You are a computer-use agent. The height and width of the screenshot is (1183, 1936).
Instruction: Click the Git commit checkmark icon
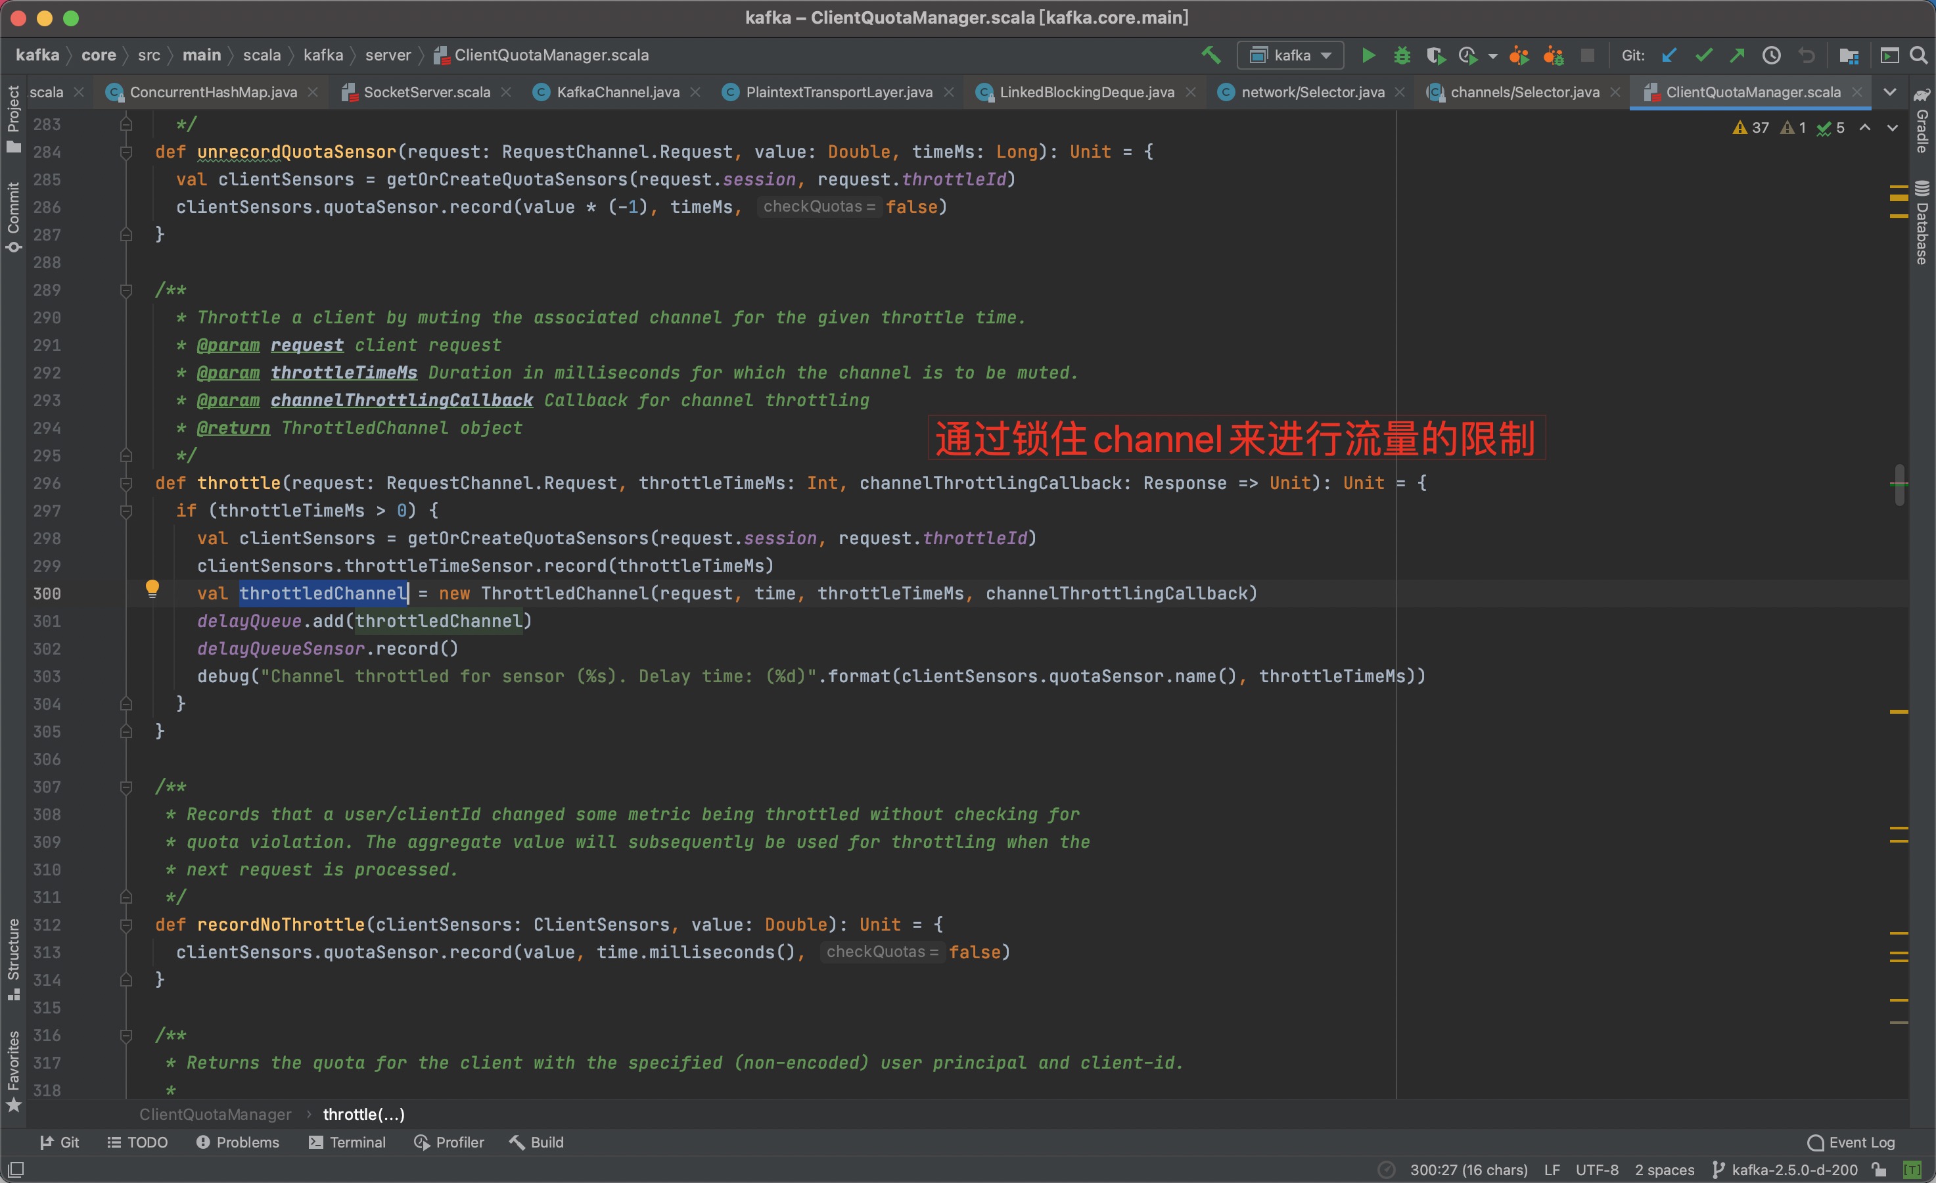(x=1703, y=55)
